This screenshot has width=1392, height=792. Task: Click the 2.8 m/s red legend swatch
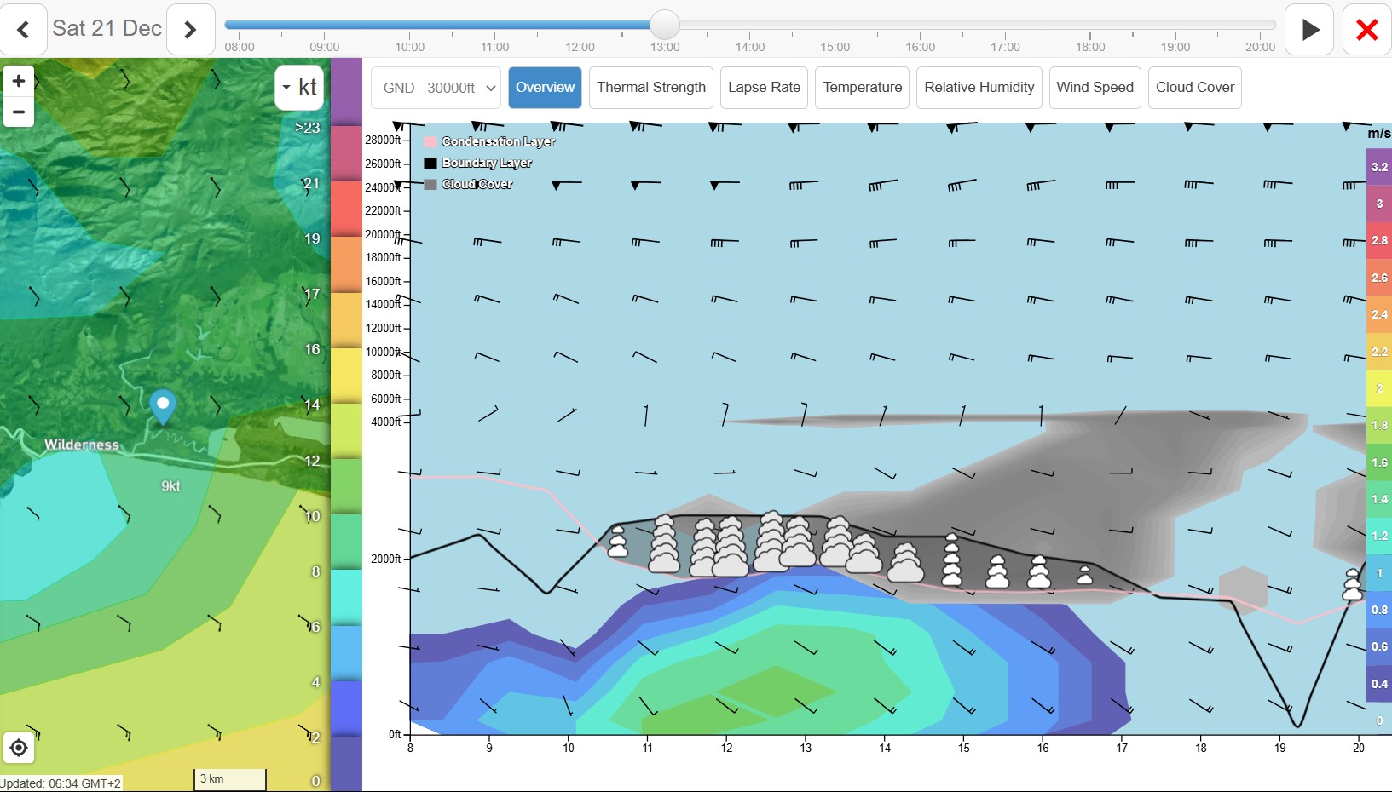point(1379,240)
